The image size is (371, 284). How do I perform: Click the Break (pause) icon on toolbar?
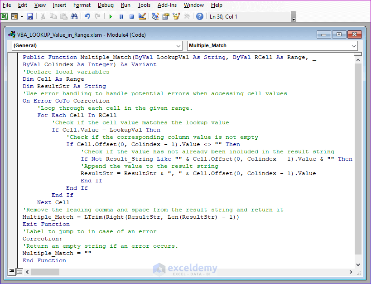[x=121, y=16]
